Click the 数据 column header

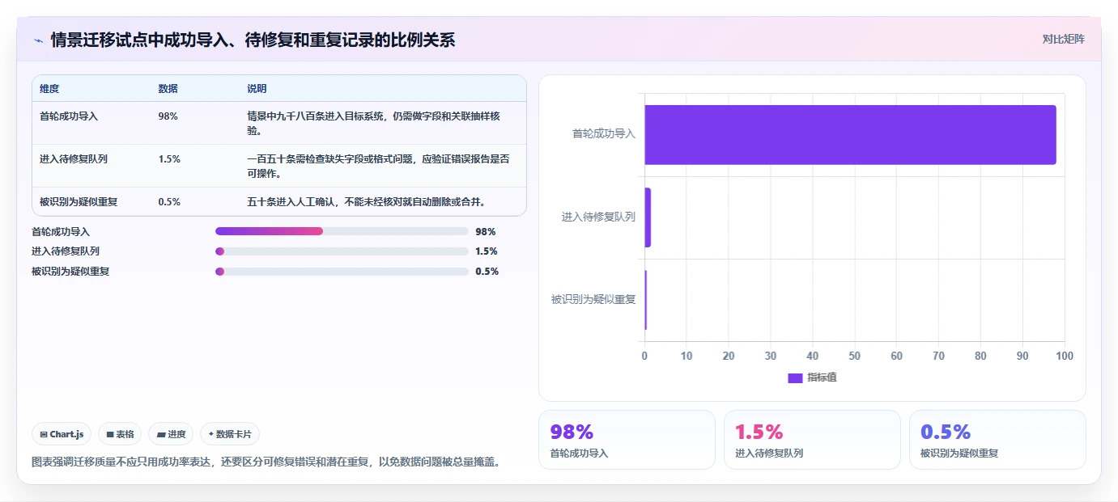pos(168,89)
